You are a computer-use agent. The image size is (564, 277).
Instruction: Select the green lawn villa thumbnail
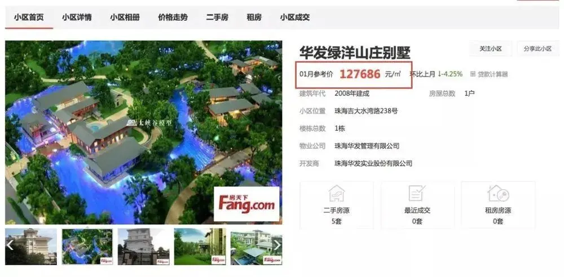tap(200, 247)
